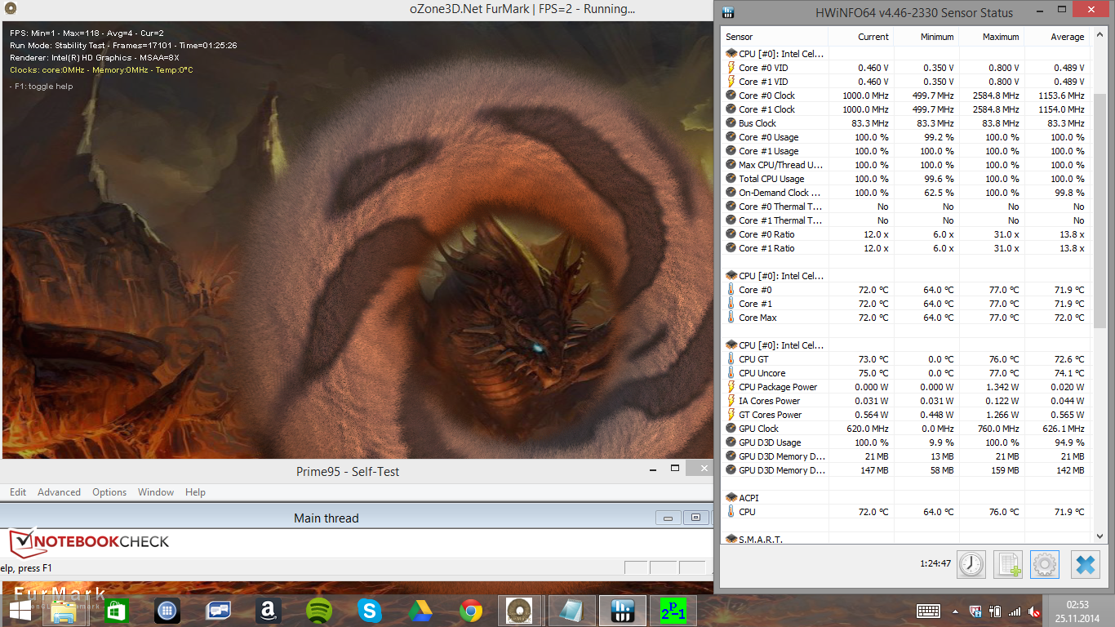Click the HWiNFO64 title bar icon
Screen dimensions: 1115x627
[x=729, y=13]
